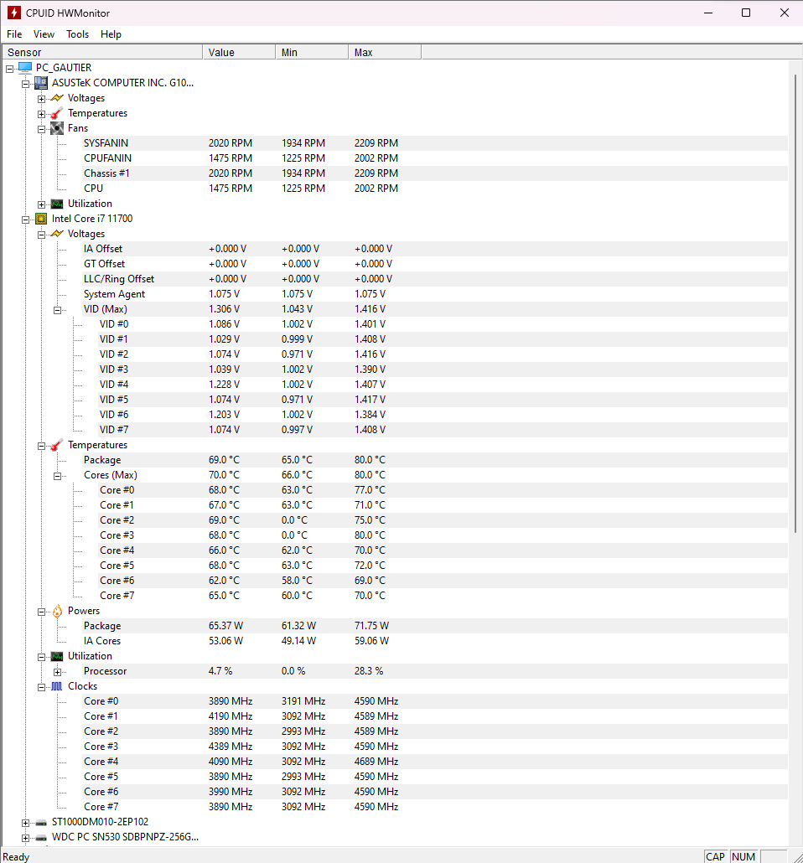Click the HWMonitor app icon in title bar
Viewport: 803px width, 863px height.
pos(13,13)
